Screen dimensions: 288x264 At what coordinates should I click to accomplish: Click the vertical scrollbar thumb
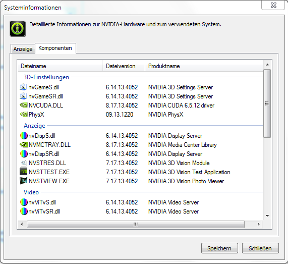tap(267, 103)
